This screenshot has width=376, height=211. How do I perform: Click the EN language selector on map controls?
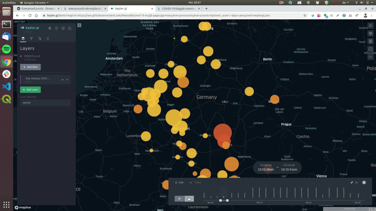(x=370, y=57)
